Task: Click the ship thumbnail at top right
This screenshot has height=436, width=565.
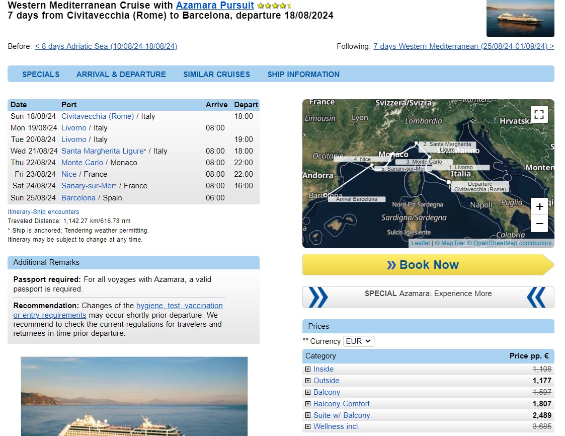Action: pyautogui.click(x=520, y=18)
